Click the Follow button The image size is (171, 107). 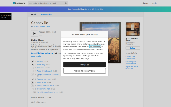tap(133, 48)
